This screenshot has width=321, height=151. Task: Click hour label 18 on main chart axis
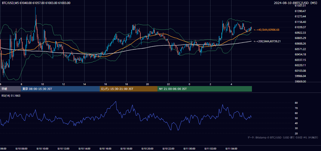point(126,84)
